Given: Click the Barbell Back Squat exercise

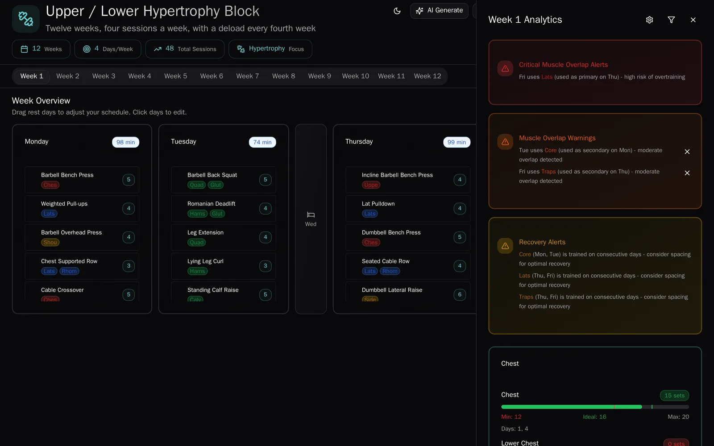Looking at the screenshot, I should tap(224, 180).
